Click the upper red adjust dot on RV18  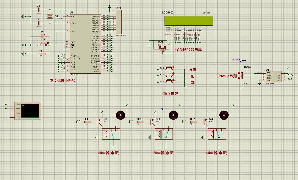pyautogui.click(x=239, y=73)
